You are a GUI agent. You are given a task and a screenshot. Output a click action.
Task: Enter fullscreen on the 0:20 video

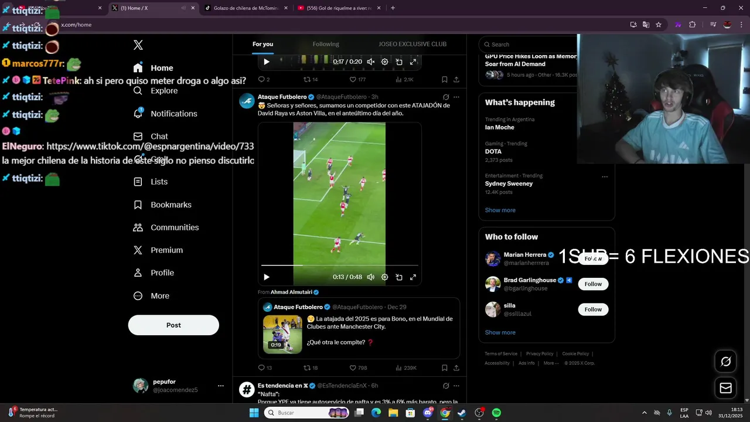point(413,62)
